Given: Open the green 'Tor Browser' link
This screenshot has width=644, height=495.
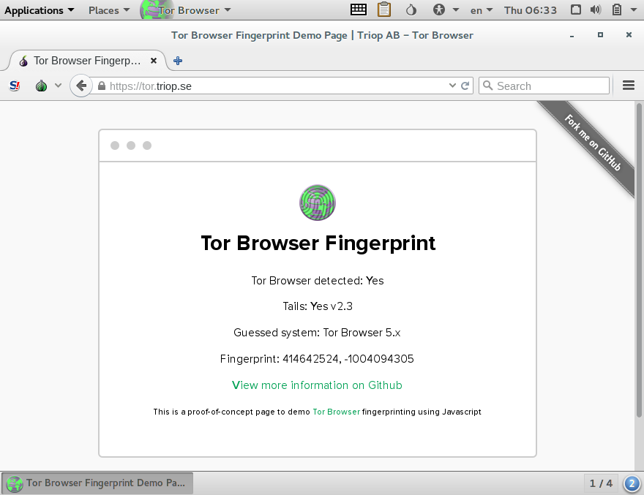Looking at the screenshot, I should point(336,412).
